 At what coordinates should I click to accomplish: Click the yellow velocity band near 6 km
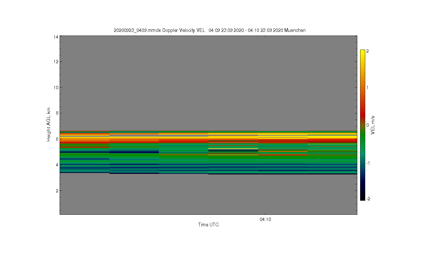pos(332,137)
